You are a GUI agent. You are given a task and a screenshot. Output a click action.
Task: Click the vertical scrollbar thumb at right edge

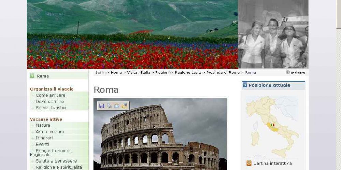pos(339,14)
